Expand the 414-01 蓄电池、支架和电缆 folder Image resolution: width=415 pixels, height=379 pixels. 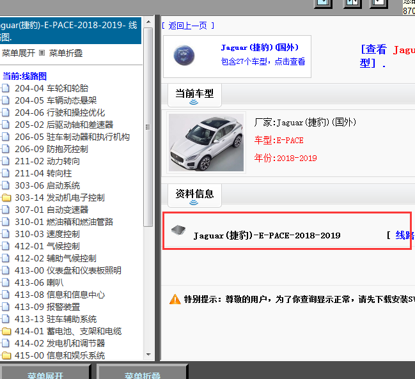(6, 331)
